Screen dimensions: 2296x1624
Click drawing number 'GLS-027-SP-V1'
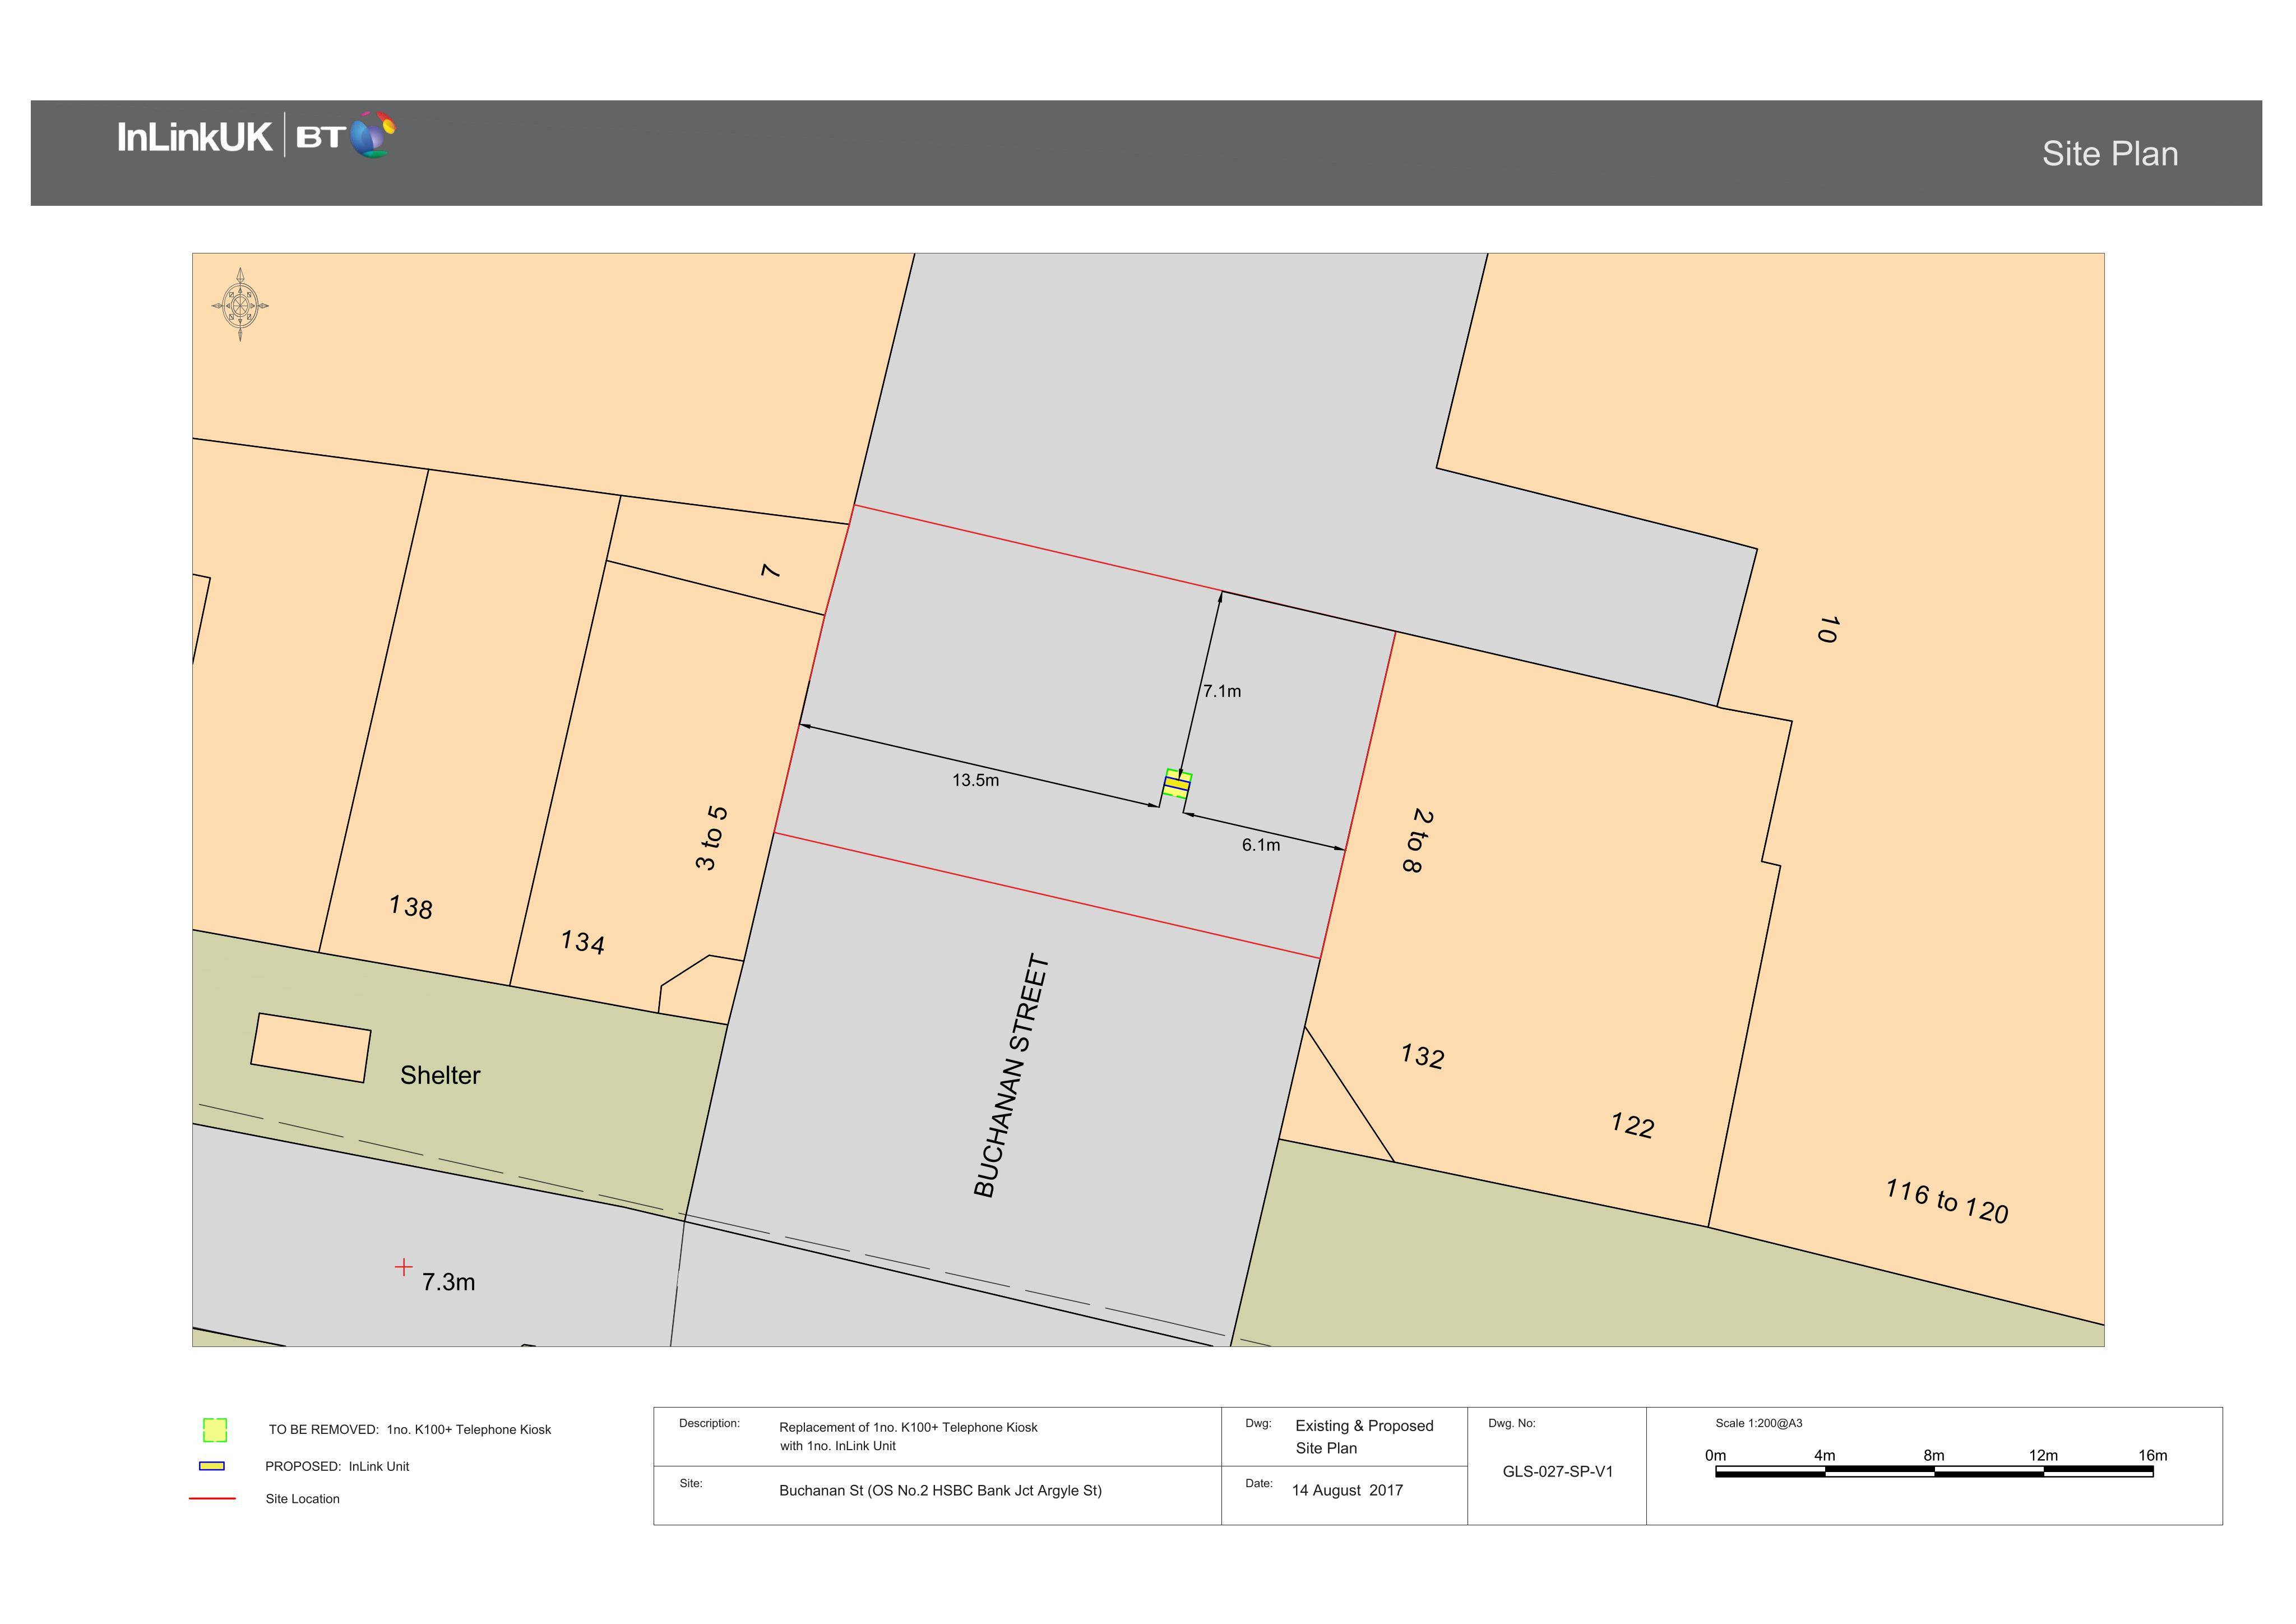pos(1558,1472)
